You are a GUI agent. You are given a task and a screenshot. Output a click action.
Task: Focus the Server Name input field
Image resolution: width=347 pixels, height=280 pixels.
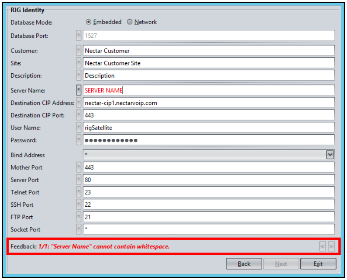(x=209, y=90)
